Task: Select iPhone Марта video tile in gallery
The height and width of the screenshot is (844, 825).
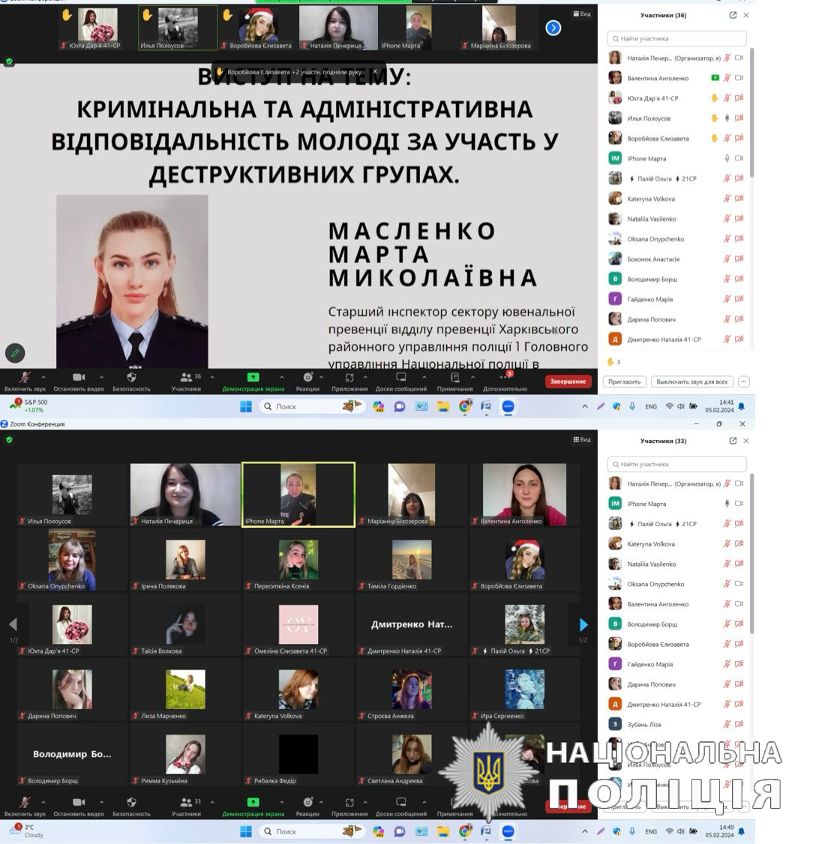Action: pyautogui.click(x=298, y=494)
